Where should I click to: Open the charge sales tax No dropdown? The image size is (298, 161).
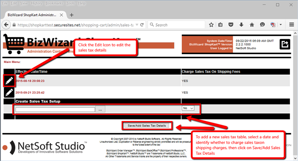coord(188,108)
